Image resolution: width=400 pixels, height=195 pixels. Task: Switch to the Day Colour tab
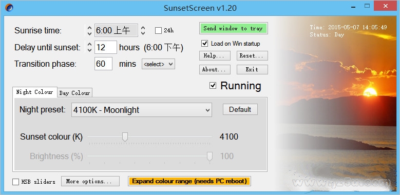tap(74, 93)
